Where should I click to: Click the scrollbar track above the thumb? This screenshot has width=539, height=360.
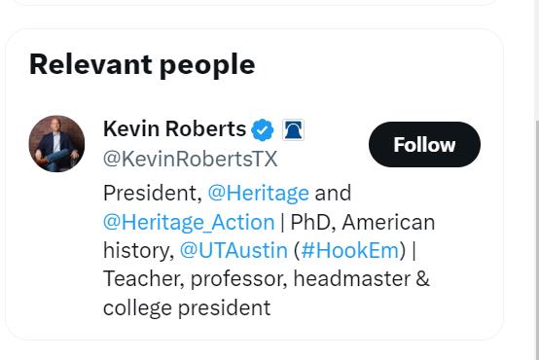[537, 60]
